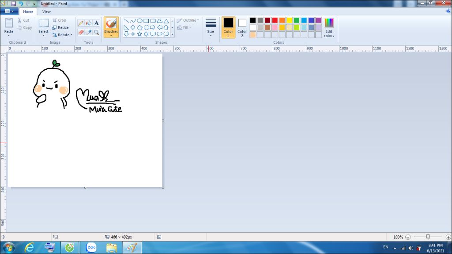Click the volume speaker tray icon
The width and height of the screenshot is (452, 254).
[411, 248]
